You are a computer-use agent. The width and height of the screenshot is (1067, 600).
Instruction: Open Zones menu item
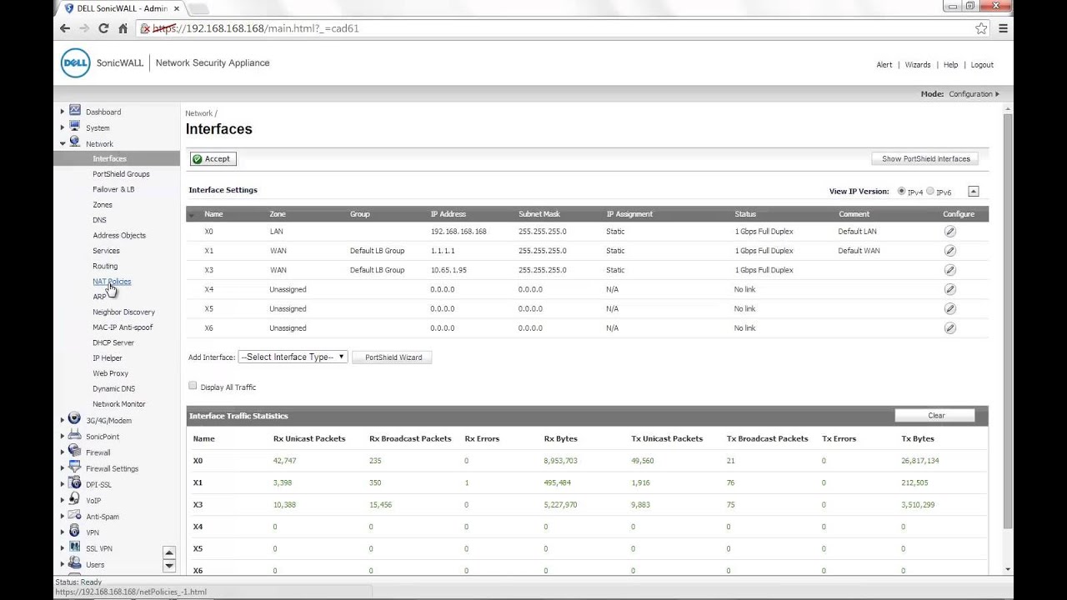(103, 205)
